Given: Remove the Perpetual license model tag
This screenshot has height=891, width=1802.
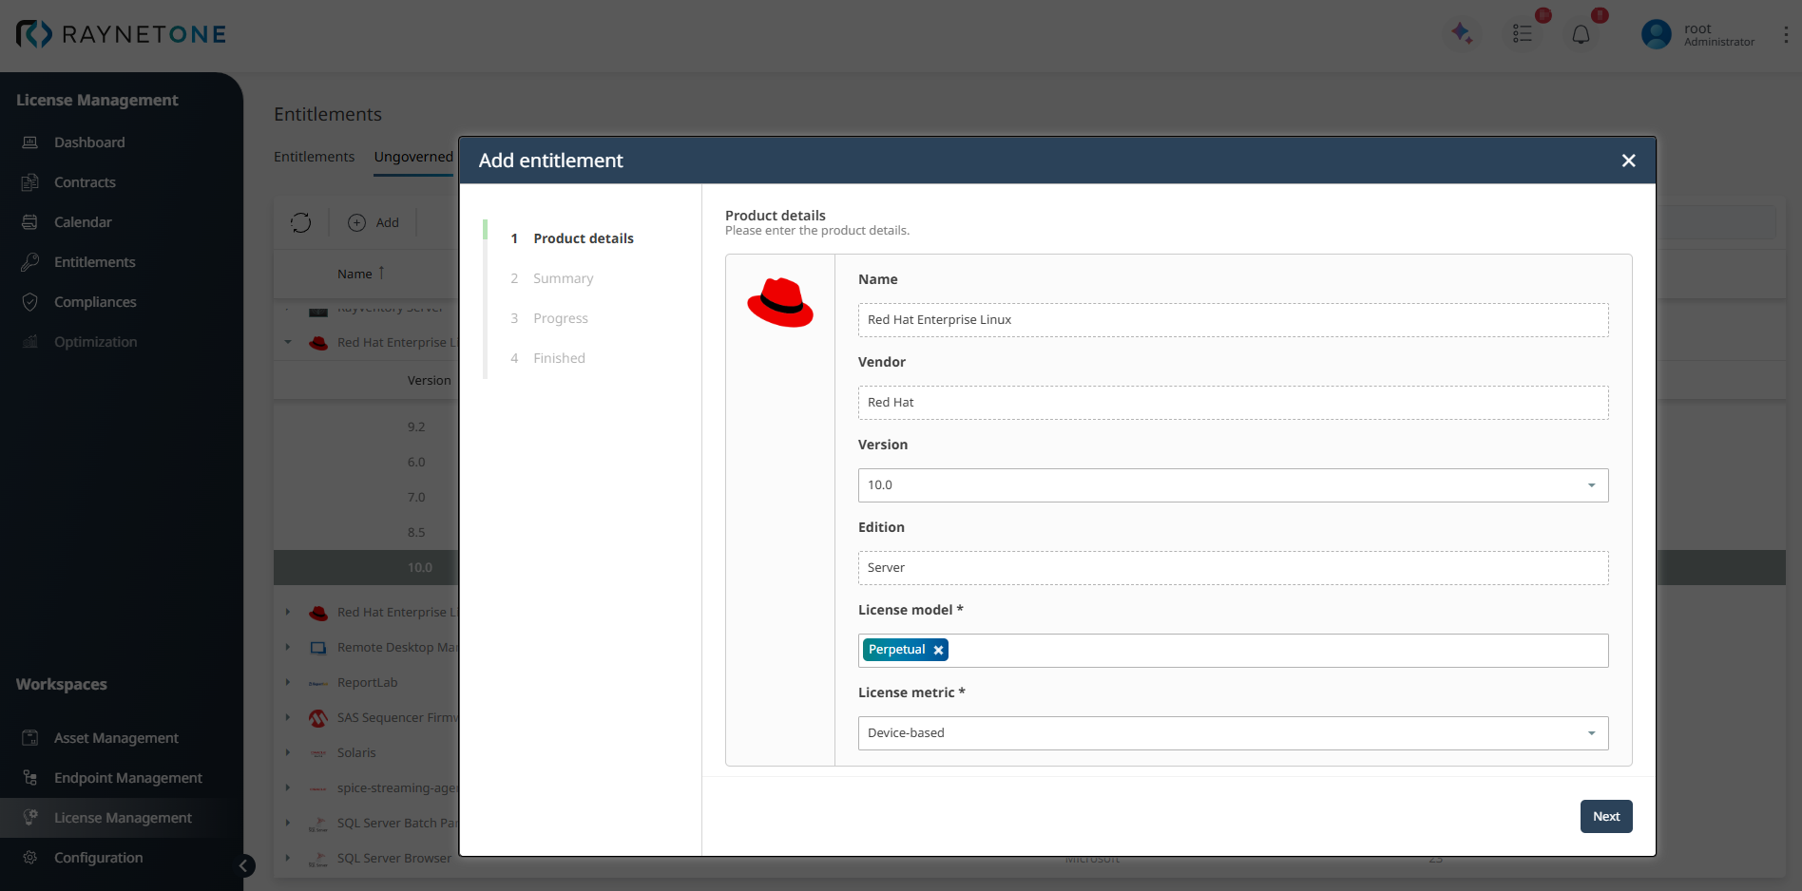Looking at the screenshot, I should (938, 650).
